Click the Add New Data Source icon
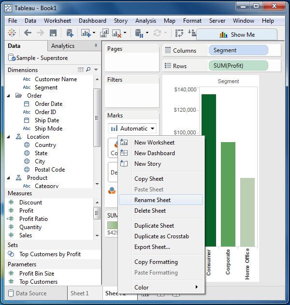The image size is (290, 305). [x=70, y=33]
